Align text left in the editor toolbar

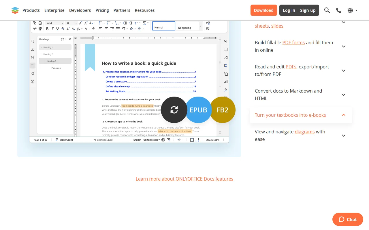(101, 29)
